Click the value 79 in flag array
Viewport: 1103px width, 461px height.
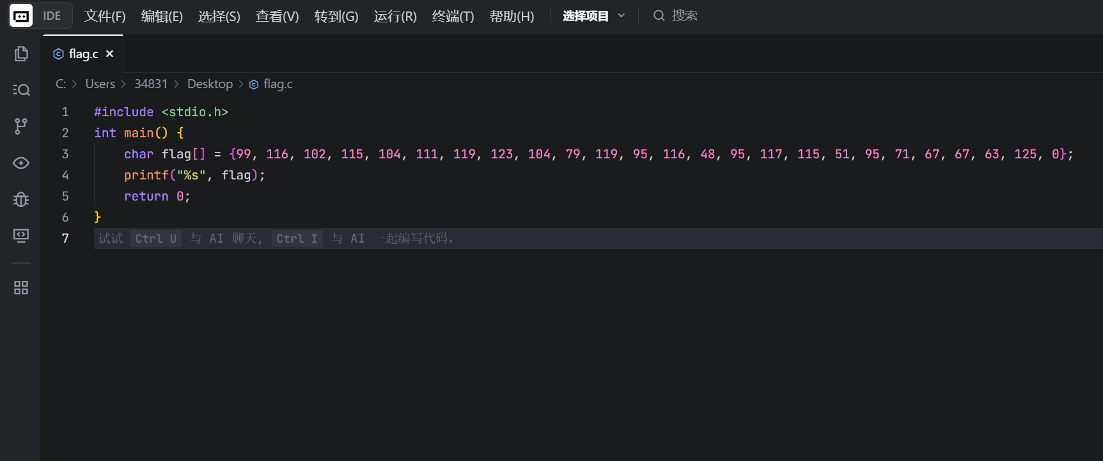[x=573, y=155]
